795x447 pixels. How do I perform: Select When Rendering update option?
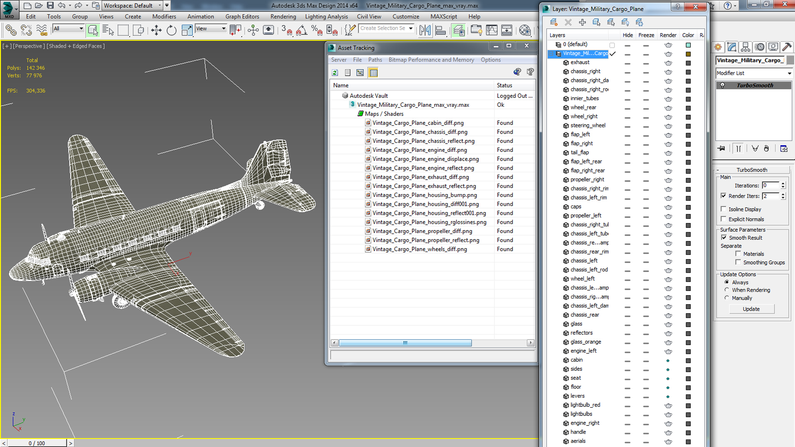point(727,290)
